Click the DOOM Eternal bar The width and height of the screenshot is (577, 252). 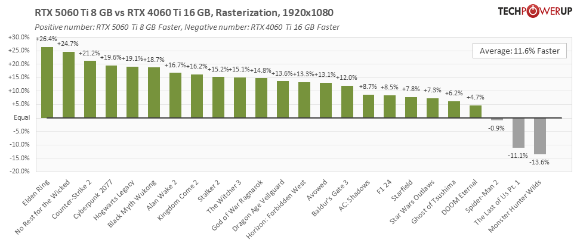(476, 111)
